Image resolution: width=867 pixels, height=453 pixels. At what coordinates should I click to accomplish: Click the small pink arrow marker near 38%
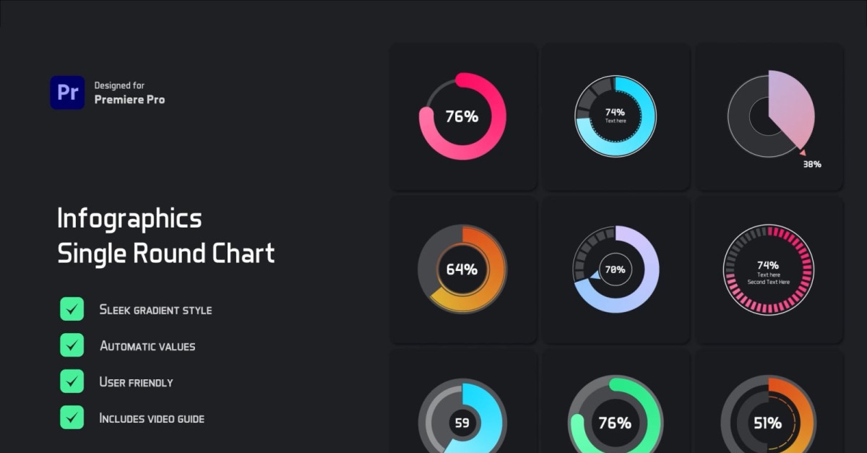point(802,152)
